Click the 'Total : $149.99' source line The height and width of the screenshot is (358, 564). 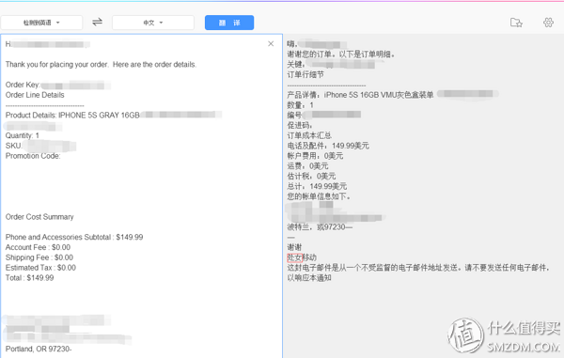click(x=29, y=277)
